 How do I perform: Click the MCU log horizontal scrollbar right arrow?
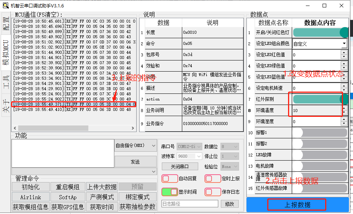[133, 128]
